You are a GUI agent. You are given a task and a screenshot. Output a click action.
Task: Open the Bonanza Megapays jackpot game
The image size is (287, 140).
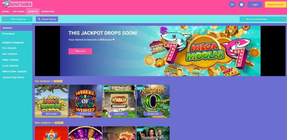click(x=119, y=101)
